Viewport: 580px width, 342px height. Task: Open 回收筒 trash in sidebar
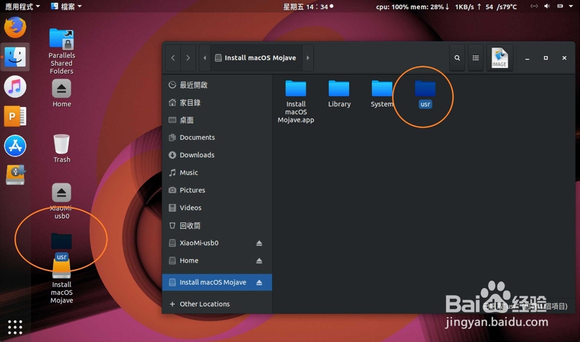point(217,225)
